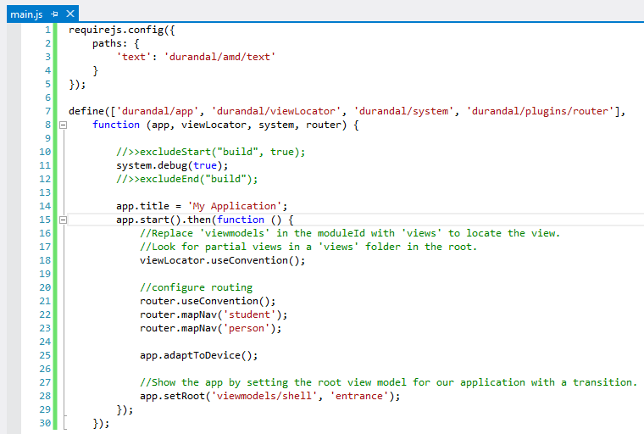Click app.start().then on line 15
The width and height of the screenshot is (644, 434).
tap(164, 220)
